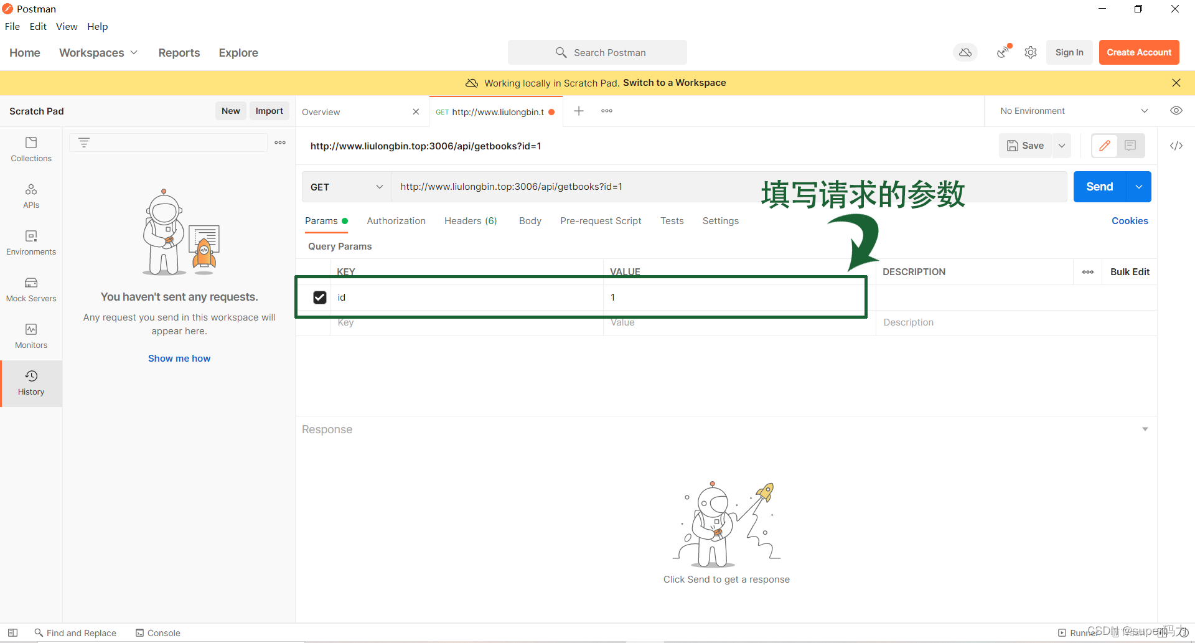This screenshot has height=643, width=1195.
Task: Open history panel more options menu
Action: pyautogui.click(x=280, y=143)
